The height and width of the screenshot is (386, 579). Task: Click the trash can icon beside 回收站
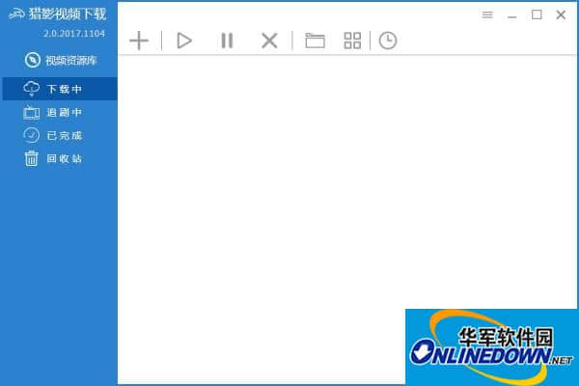pos(32,159)
